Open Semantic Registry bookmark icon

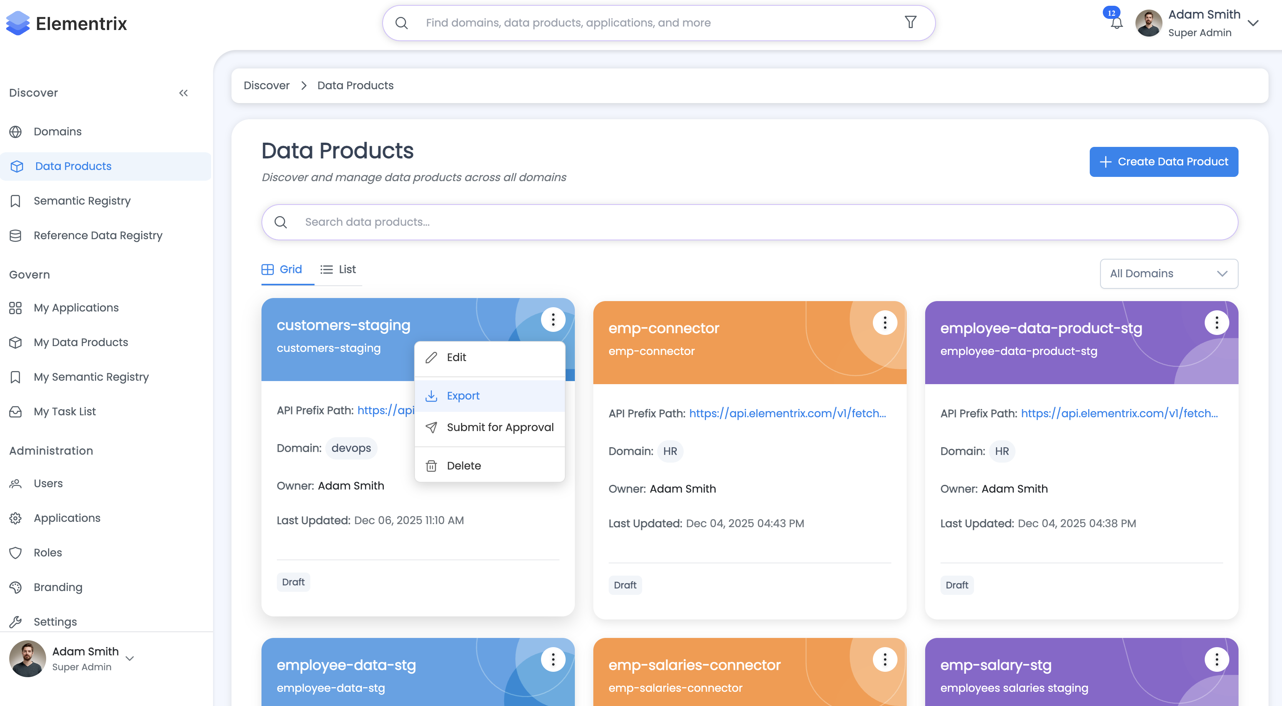tap(15, 201)
